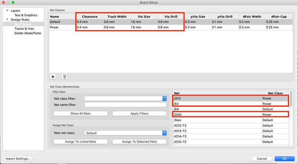Viewport: 298px width, 164px height.
Task: Click the Net name filter field
Action: tap(125, 105)
